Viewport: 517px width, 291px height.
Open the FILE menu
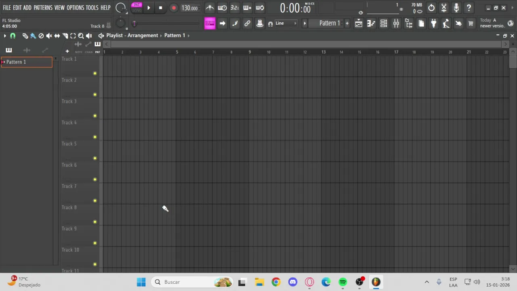(x=6, y=8)
